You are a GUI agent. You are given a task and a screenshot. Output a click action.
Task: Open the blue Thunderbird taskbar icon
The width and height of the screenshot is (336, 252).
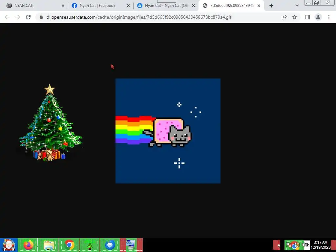click(x=110, y=245)
